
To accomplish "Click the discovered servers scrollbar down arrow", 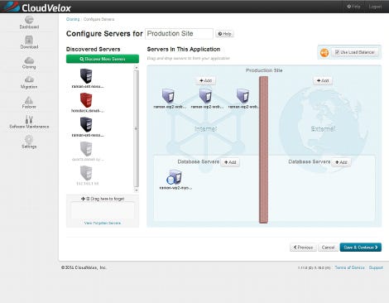I will [x=136, y=190].
